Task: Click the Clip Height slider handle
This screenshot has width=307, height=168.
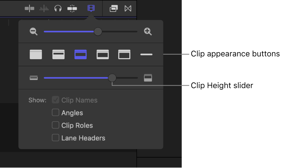Action: point(112,78)
